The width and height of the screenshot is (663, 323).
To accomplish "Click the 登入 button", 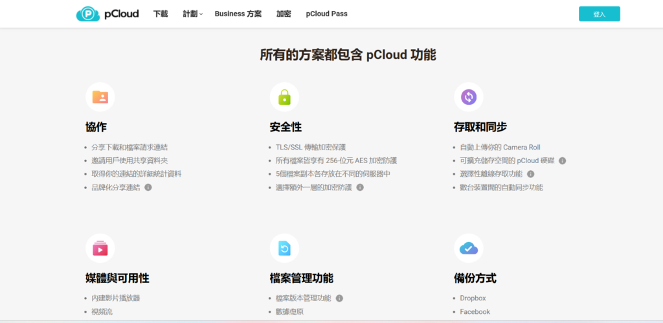I will pos(599,14).
